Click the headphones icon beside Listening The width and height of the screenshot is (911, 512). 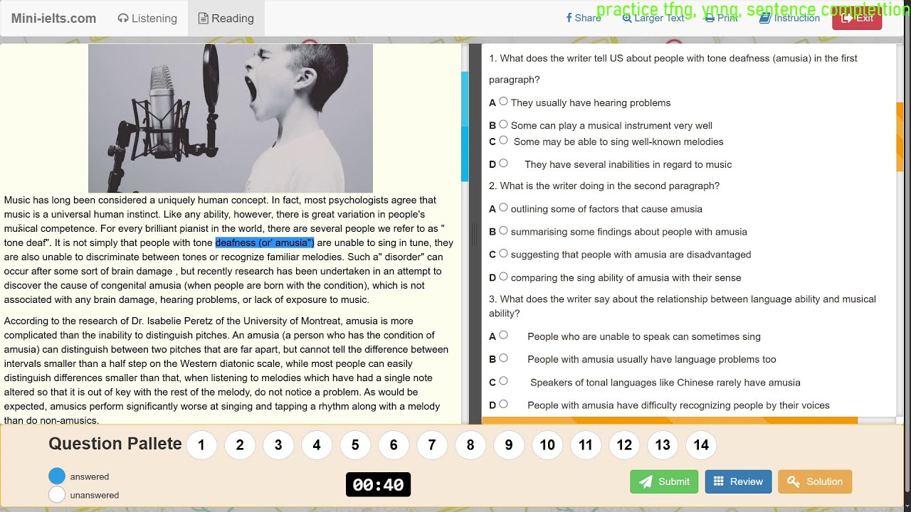click(x=123, y=18)
